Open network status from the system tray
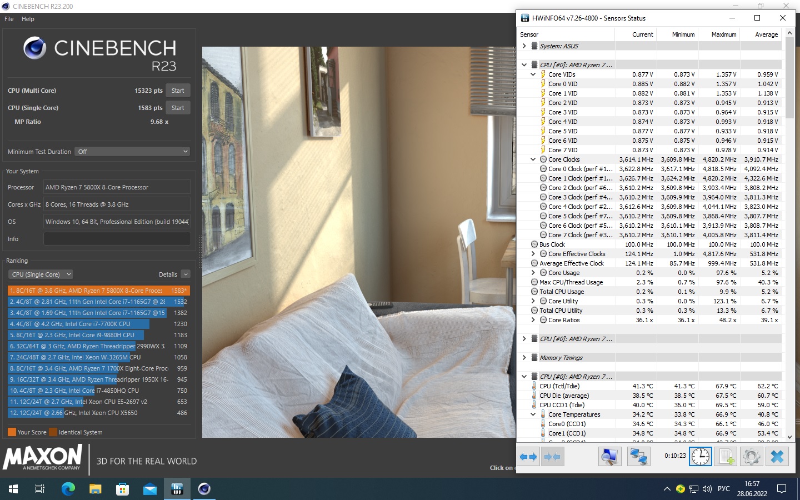 [694, 489]
